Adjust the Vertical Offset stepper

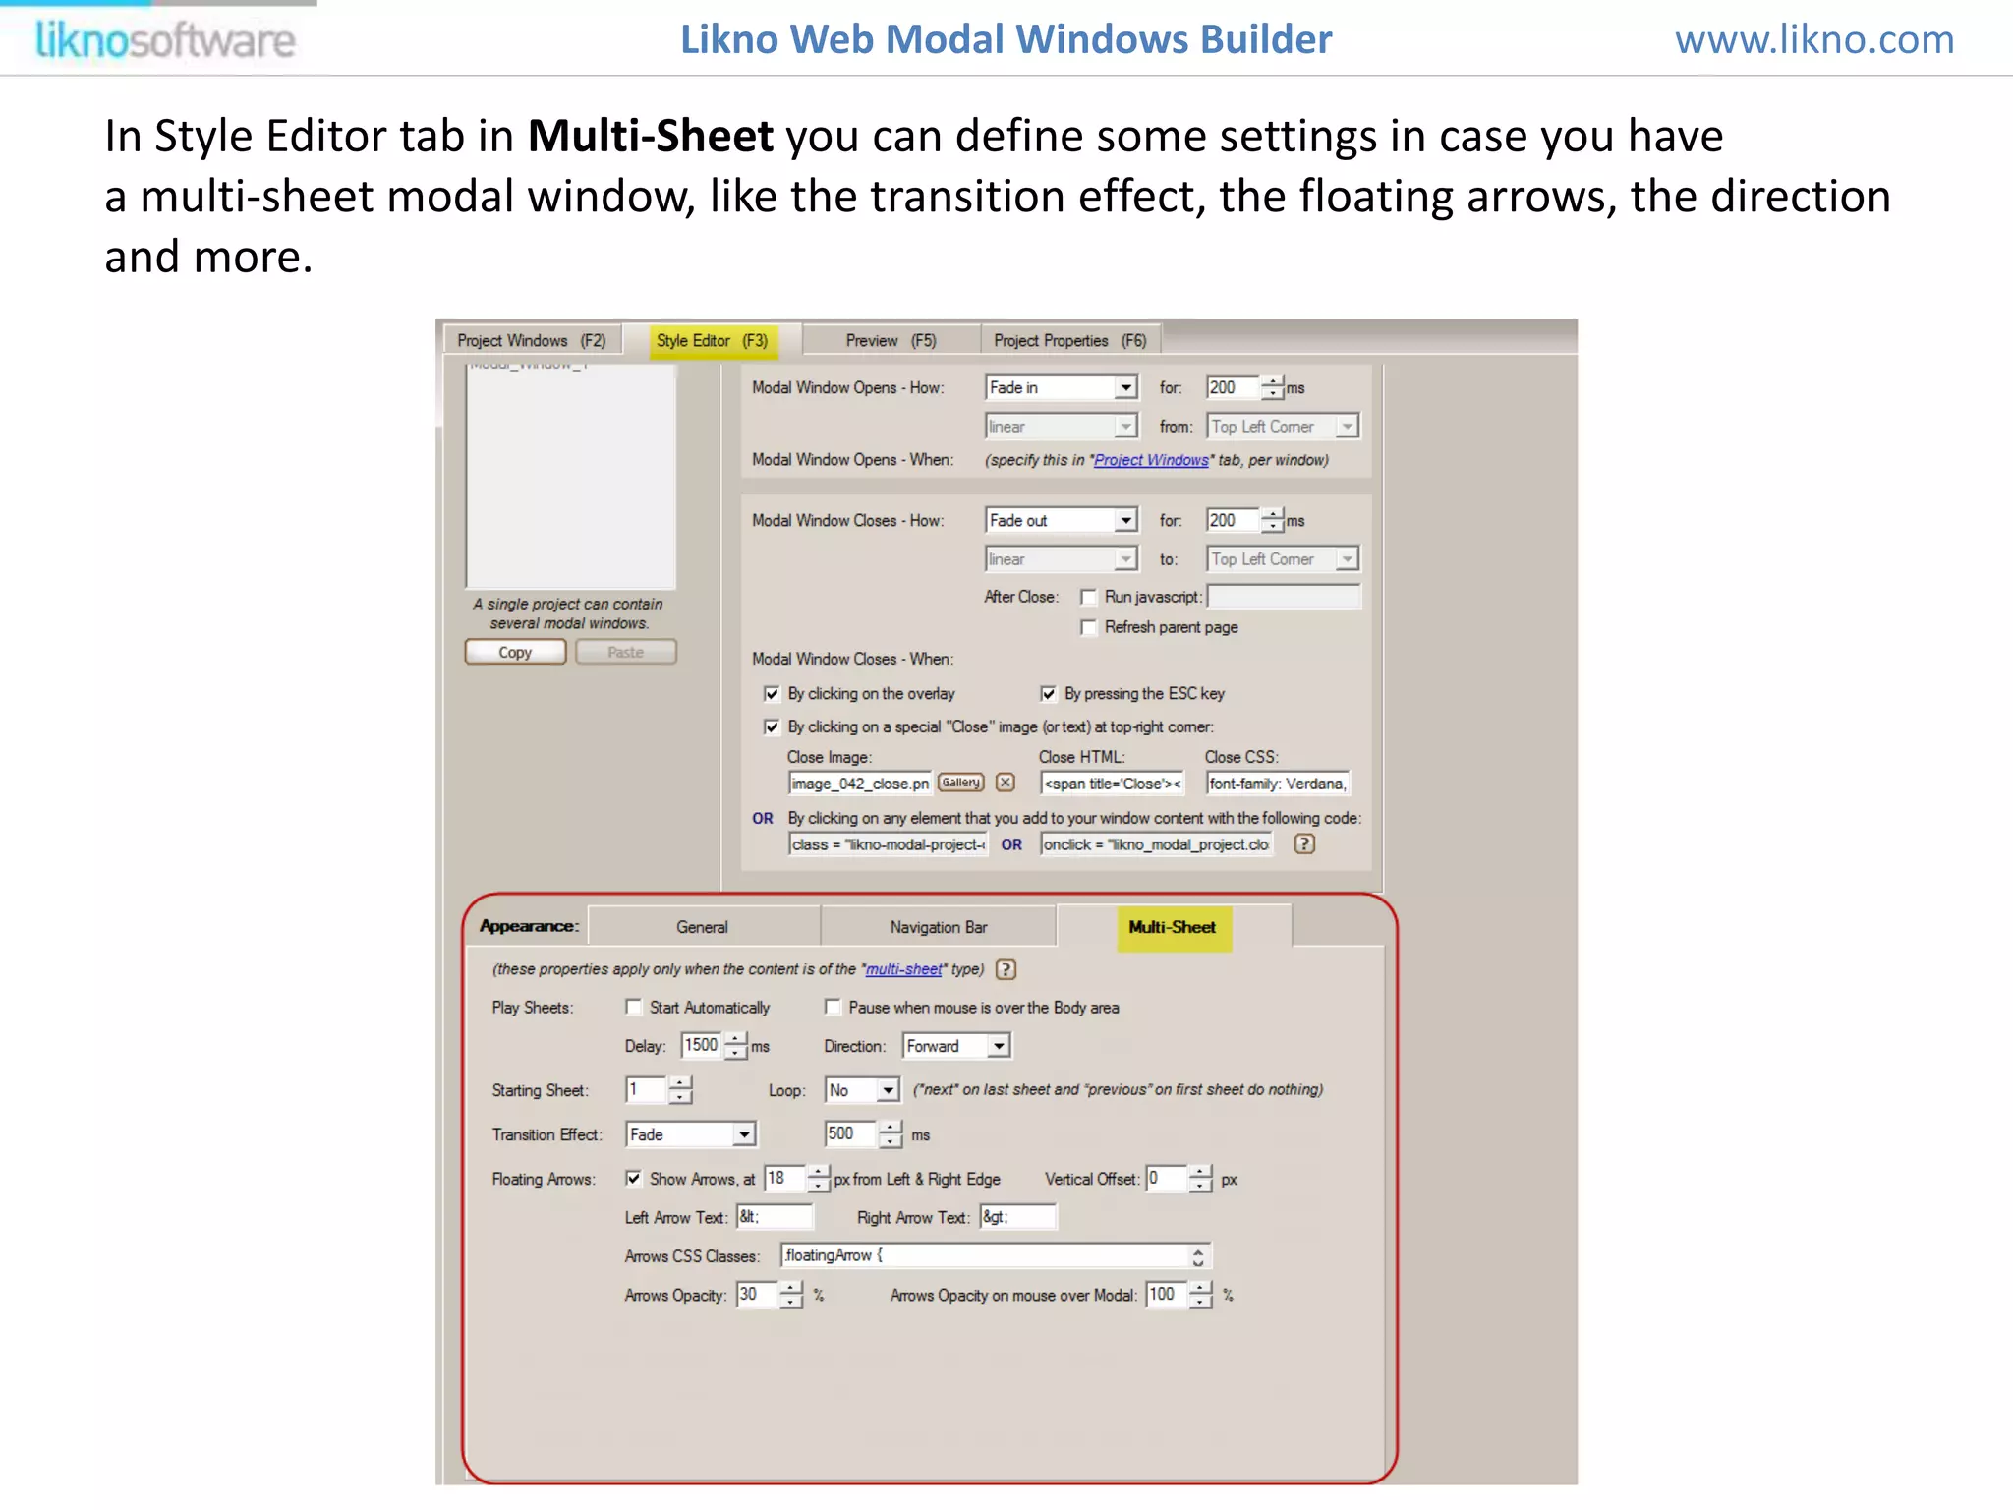[x=1200, y=1179]
